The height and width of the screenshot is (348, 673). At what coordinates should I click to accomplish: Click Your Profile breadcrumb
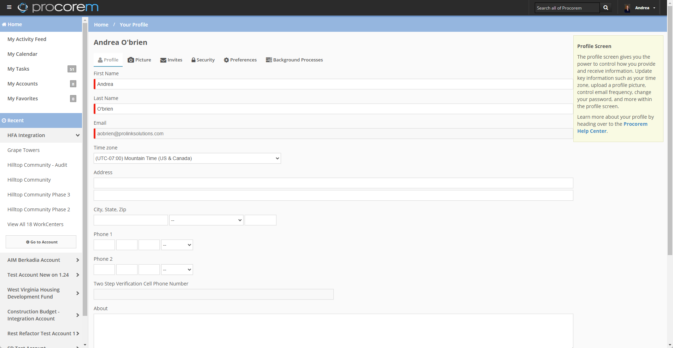point(134,25)
